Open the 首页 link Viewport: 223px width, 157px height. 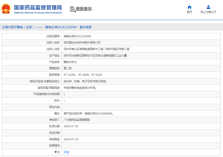pos(189,12)
